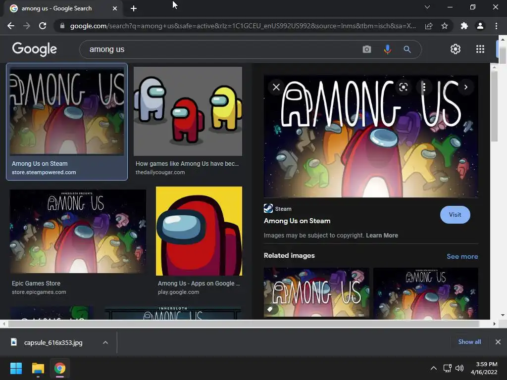Image resolution: width=507 pixels, height=380 pixels.
Task: Click the Visit button
Action: tap(455, 215)
